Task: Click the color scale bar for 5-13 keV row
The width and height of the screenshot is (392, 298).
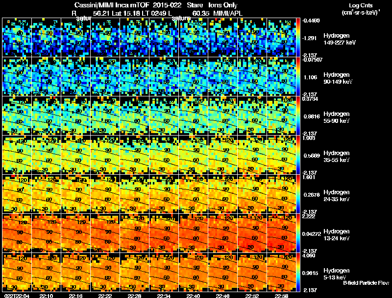Action: (298, 273)
